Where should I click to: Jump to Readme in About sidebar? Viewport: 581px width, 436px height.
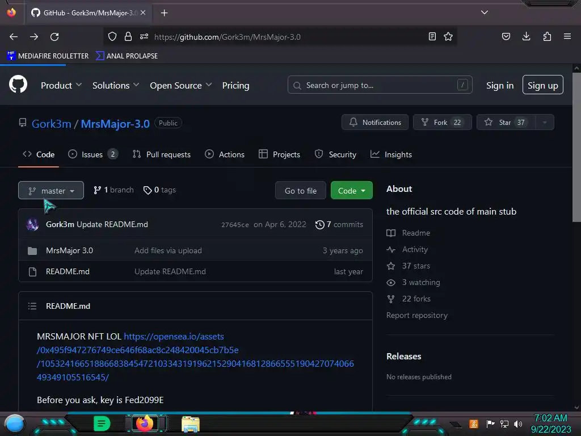[x=409, y=233]
